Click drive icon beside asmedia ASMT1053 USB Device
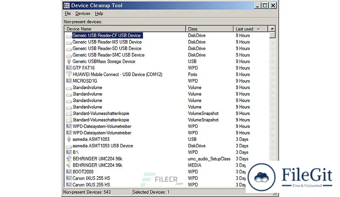The width and height of the screenshot is (340, 197). 69,146
